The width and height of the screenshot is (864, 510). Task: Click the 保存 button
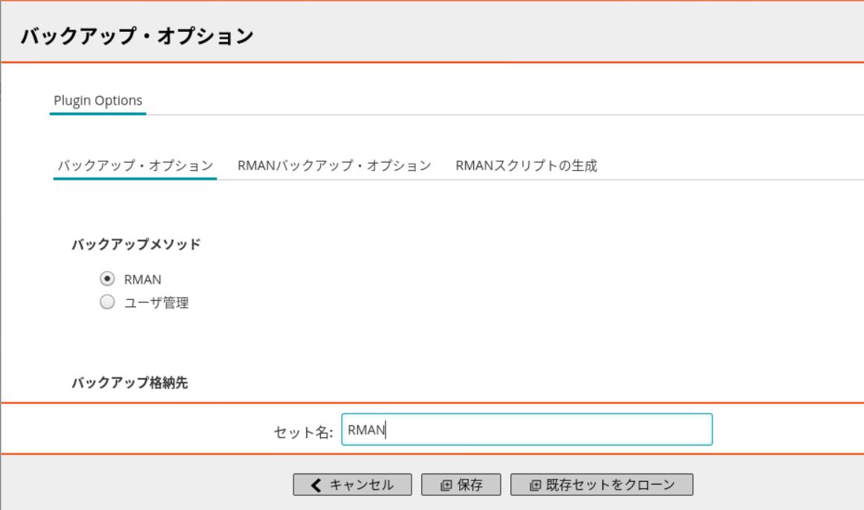click(461, 485)
